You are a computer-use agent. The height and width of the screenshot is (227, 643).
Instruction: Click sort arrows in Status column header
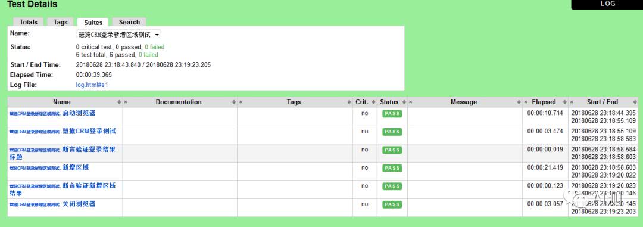click(404, 102)
